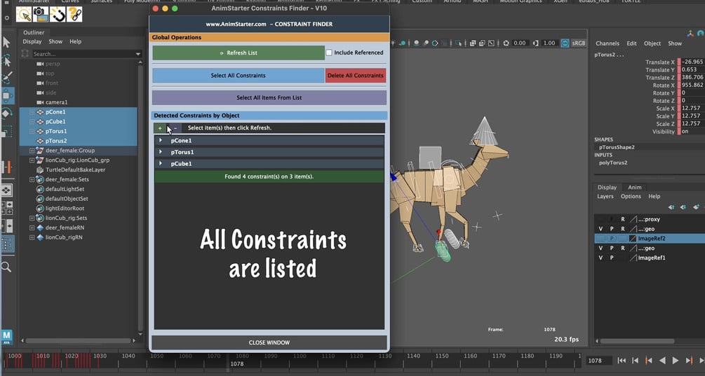Click the ImageRef2 layer color swatch

[633, 238]
